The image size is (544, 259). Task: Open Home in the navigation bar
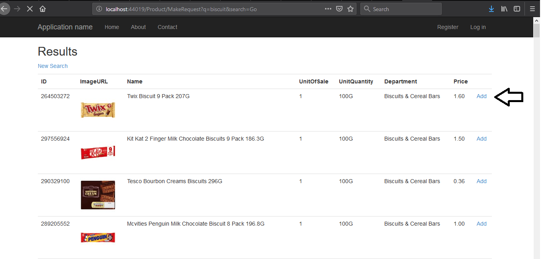[x=112, y=27]
